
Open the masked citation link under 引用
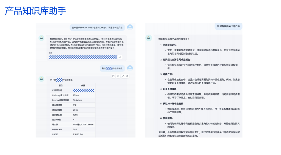pyautogui.click(x=83, y=57)
